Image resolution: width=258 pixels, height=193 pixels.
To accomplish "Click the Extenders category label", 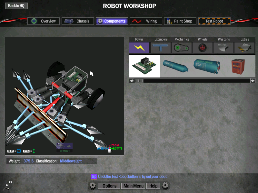I will pyautogui.click(x=161, y=39).
